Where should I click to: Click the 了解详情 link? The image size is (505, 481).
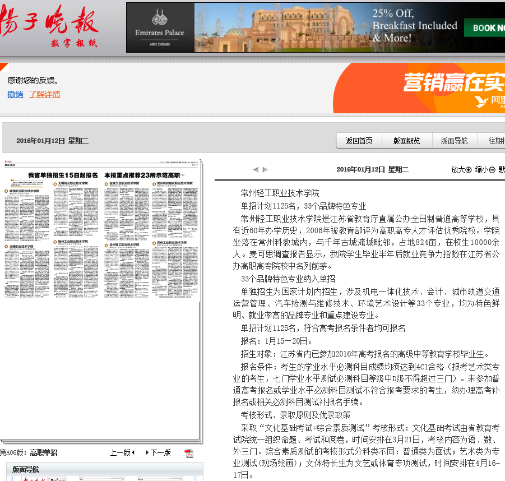[44, 94]
